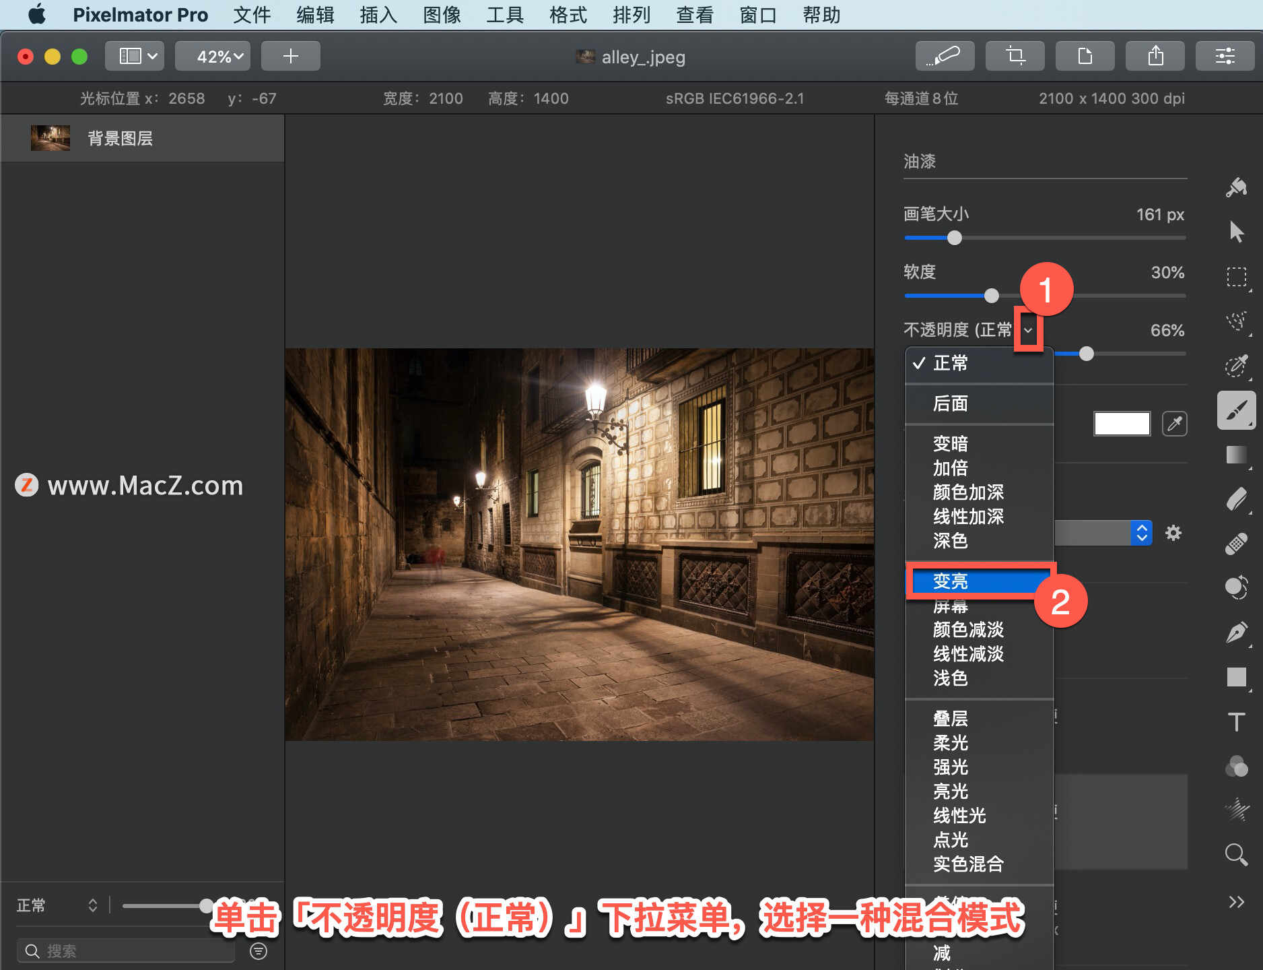The image size is (1263, 970).
Task: Choose 实色混合 blend mode
Action: click(980, 864)
